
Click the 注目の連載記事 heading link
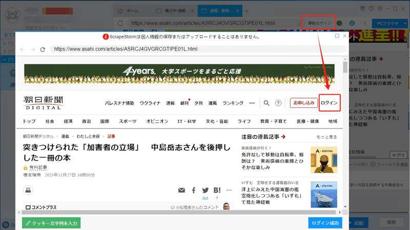pyautogui.click(x=263, y=136)
